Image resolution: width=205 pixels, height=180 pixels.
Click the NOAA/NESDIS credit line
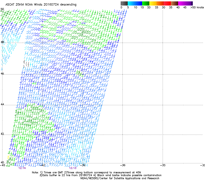click(120, 178)
